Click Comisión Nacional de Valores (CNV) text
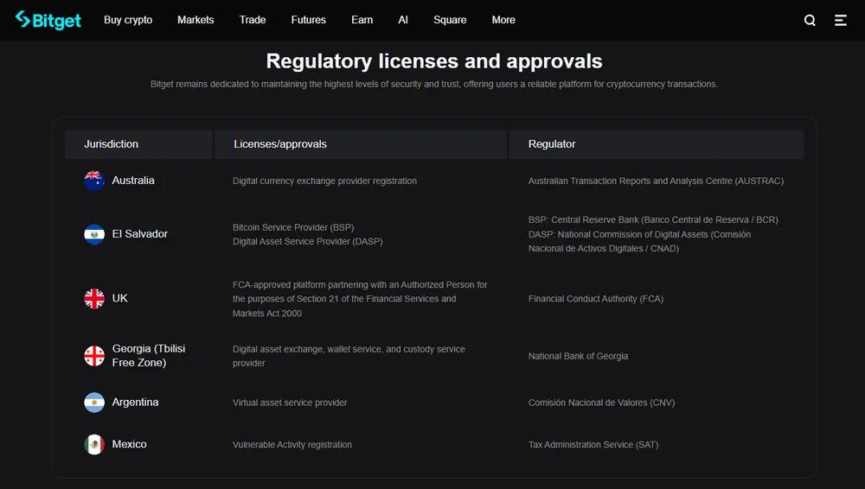The width and height of the screenshot is (865, 489). click(x=601, y=403)
